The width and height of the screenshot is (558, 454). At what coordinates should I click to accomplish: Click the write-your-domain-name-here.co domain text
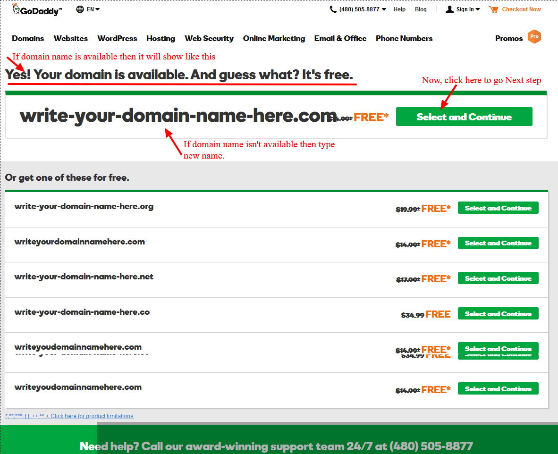tap(82, 312)
